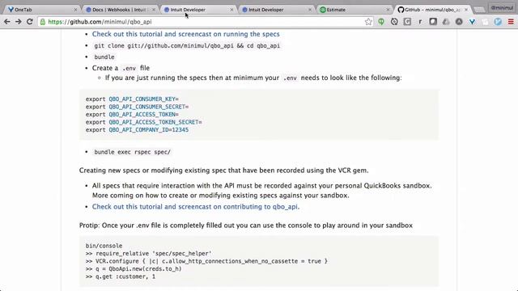The height and width of the screenshot is (291, 518).
Task: Click the circular sync extension icon
Action: 394,22
